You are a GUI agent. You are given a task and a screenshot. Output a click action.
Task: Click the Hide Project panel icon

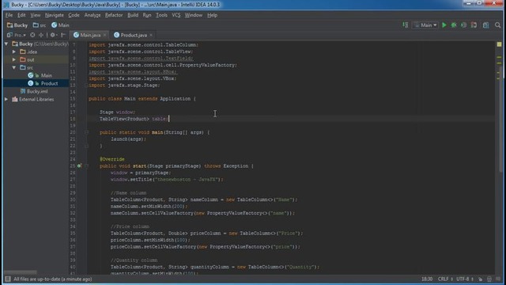tap(63, 35)
